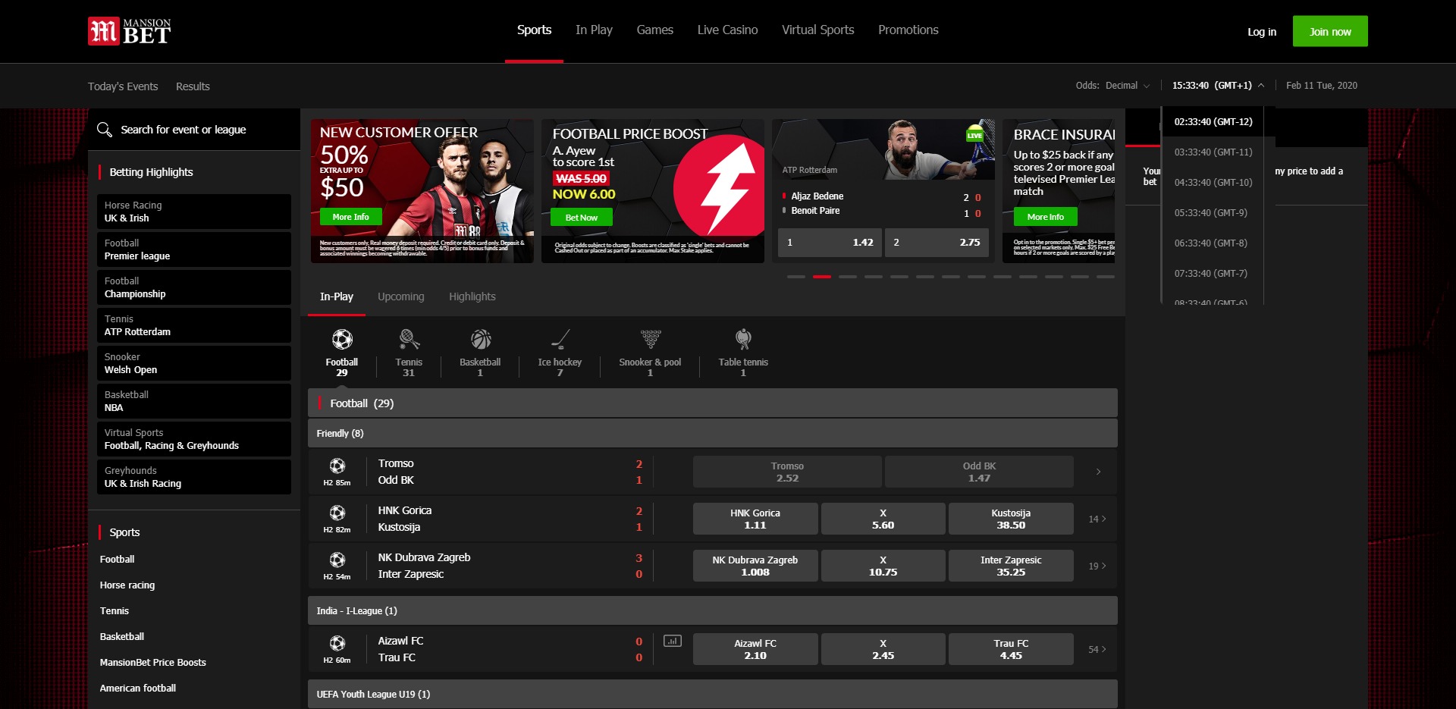Viewport: 1456px width, 709px height.
Task: Collapse UEFA Youth League U19 header
Action: tap(713, 694)
